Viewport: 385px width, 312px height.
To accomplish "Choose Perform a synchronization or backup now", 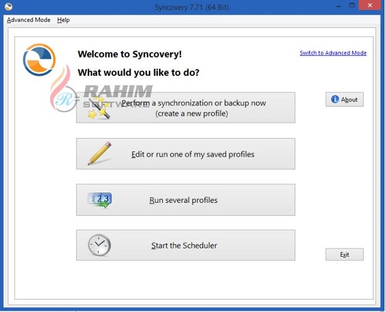I will [185, 108].
